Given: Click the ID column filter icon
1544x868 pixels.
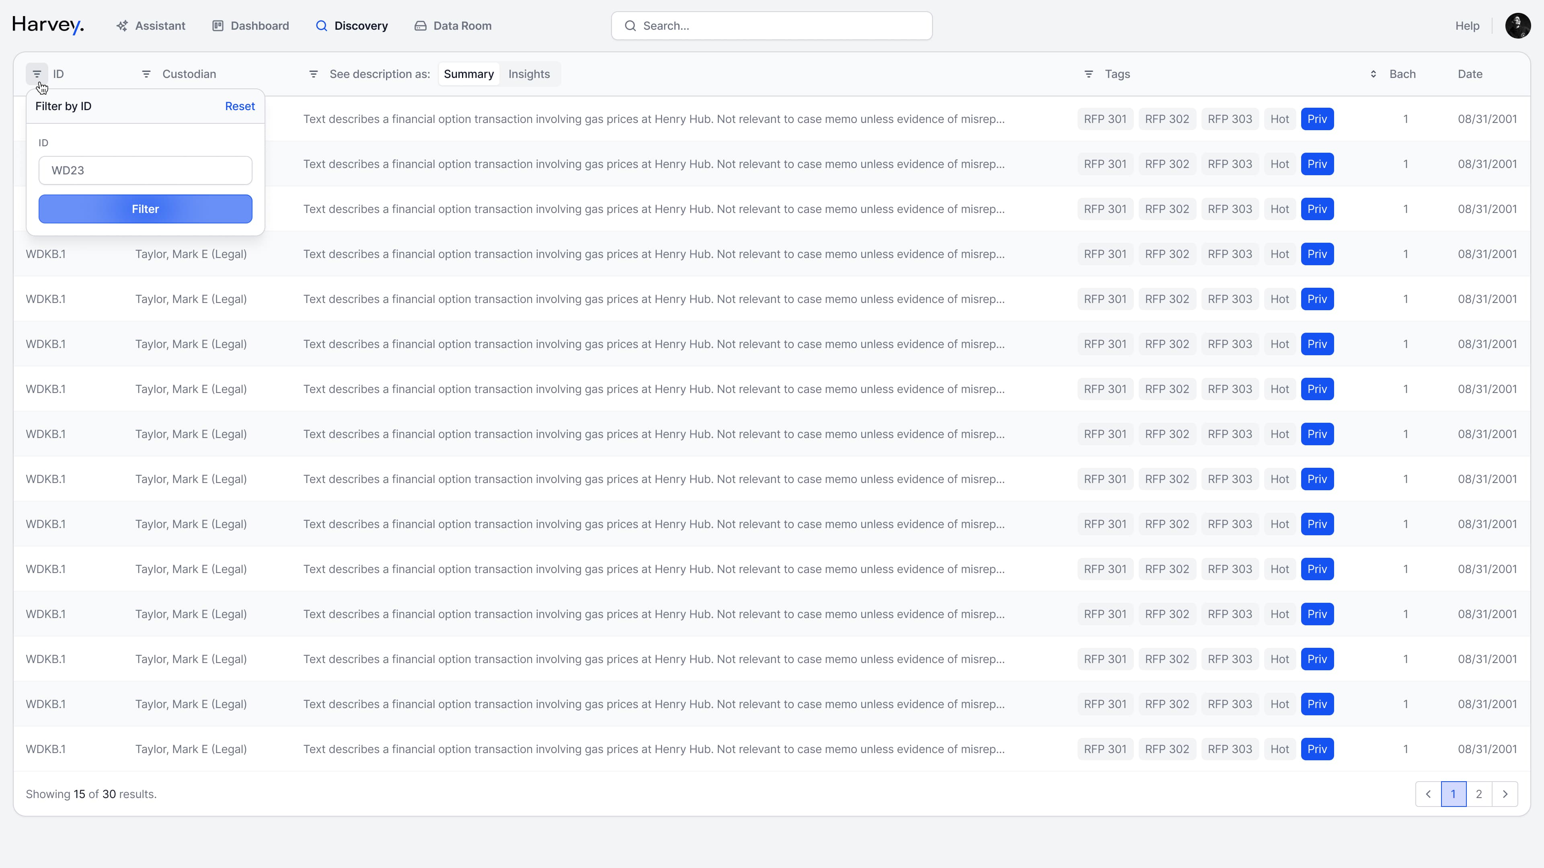Looking at the screenshot, I should pos(37,74).
